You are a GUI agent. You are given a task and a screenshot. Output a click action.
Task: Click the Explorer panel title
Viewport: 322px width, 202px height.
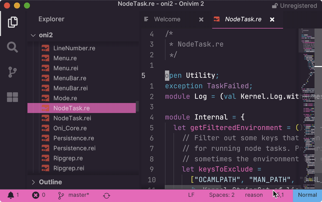(51, 19)
